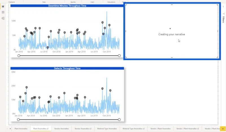Viewport: 226px width, 132px height.
Task: Select Downtime Minutes Throughout Time chart title
Action: click(x=67, y=6)
